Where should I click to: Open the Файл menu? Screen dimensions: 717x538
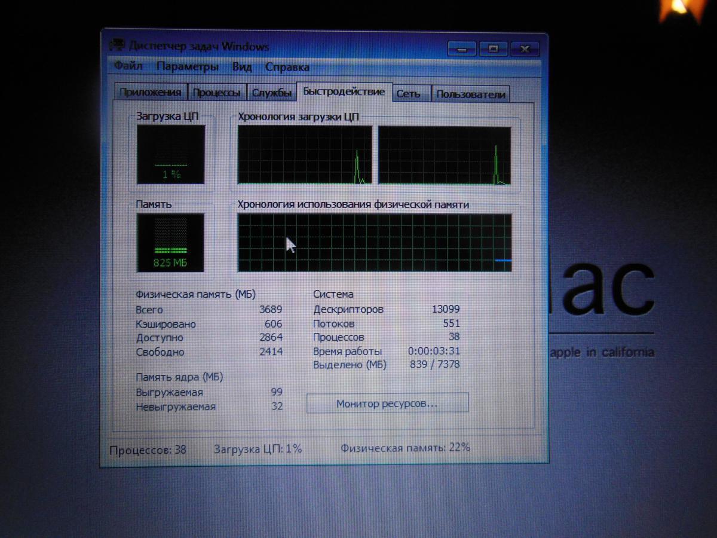(x=128, y=66)
